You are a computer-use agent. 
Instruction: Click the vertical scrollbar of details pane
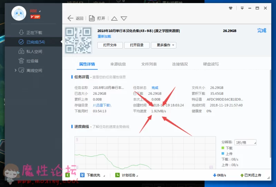click(270, 113)
